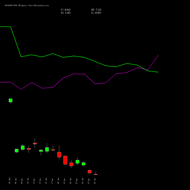190x190 pixels.
Task: Select the high value H: 7.55
Action: tap(96, 10)
